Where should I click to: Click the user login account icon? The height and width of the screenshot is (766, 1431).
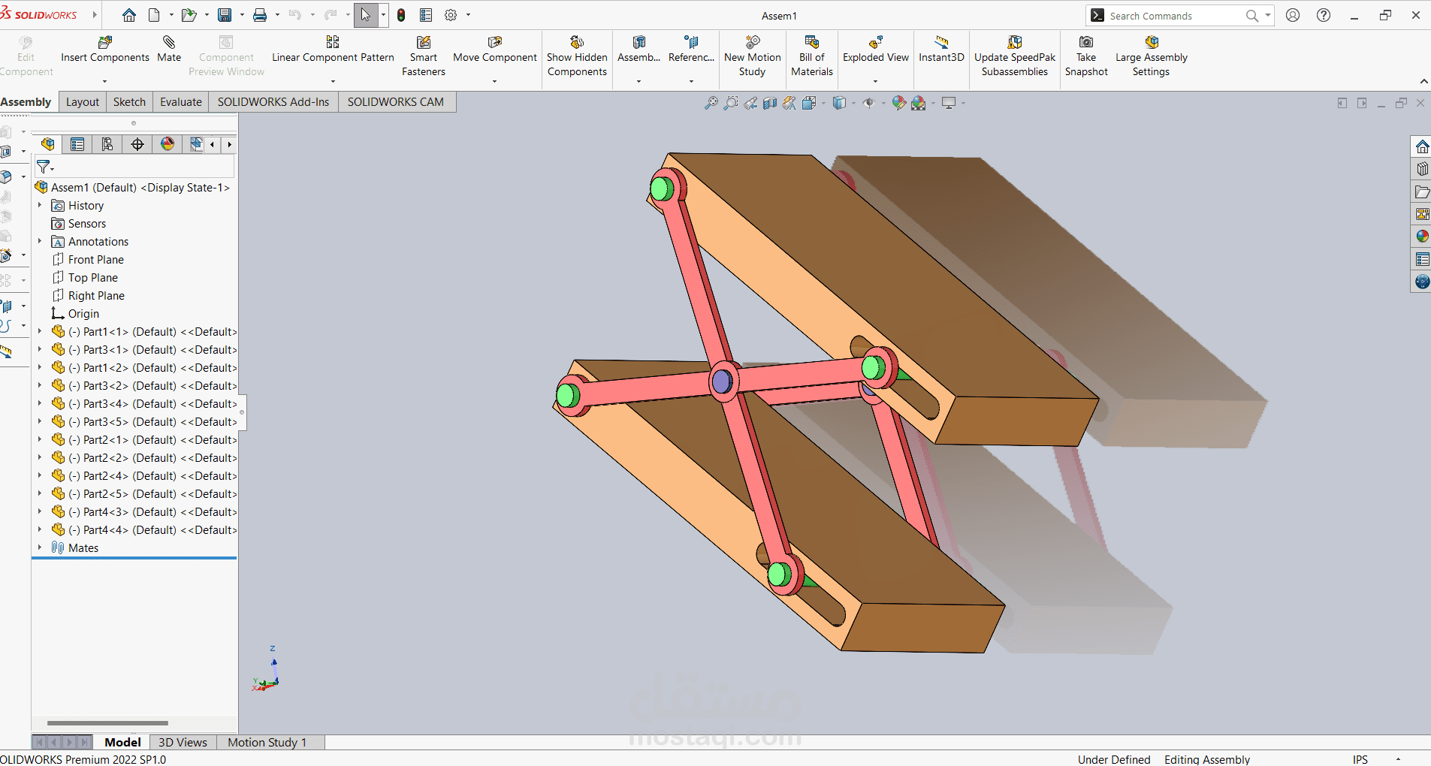1293,15
